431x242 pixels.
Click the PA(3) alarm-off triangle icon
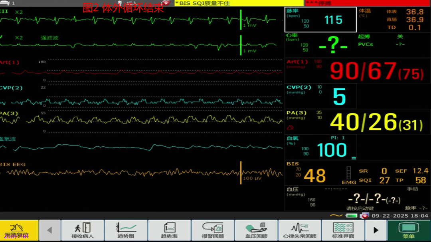[290, 128]
